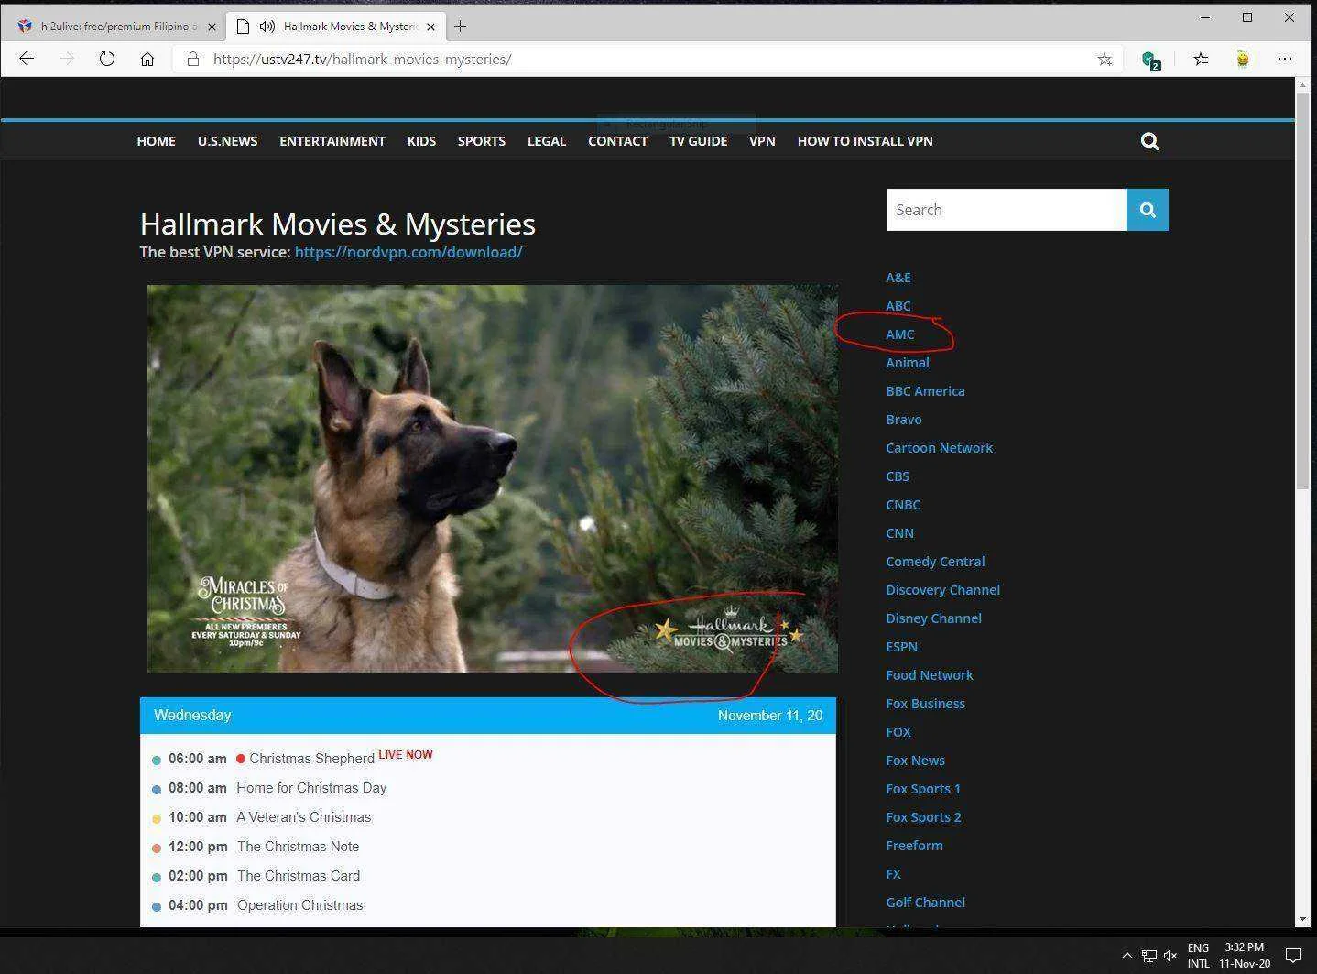Click the video player showing the dog
This screenshot has height=974, width=1317.
point(492,479)
